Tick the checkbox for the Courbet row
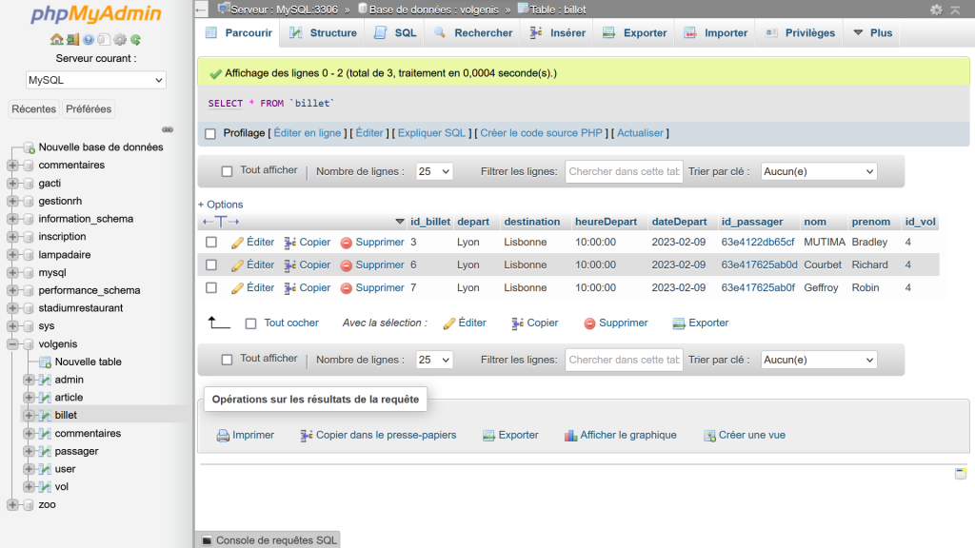This screenshot has width=975, height=548. pyautogui.click(x=211, y=265)
